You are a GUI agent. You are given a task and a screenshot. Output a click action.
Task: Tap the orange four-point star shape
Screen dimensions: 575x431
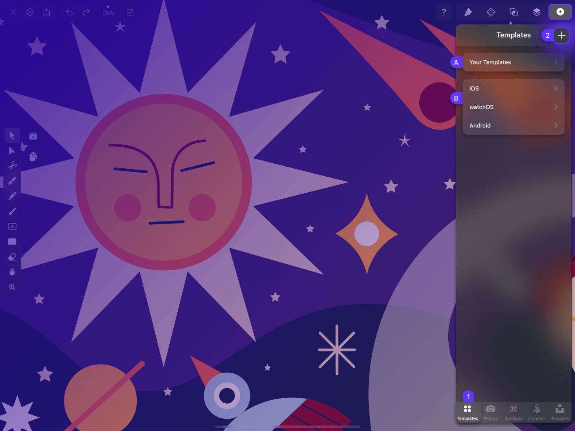click(367, 234)
